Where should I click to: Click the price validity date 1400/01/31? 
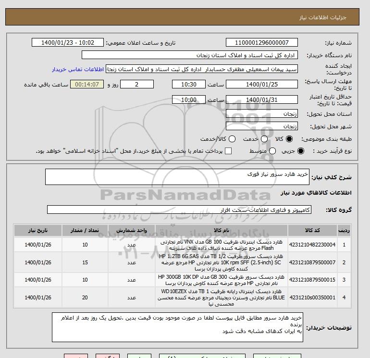262,99
